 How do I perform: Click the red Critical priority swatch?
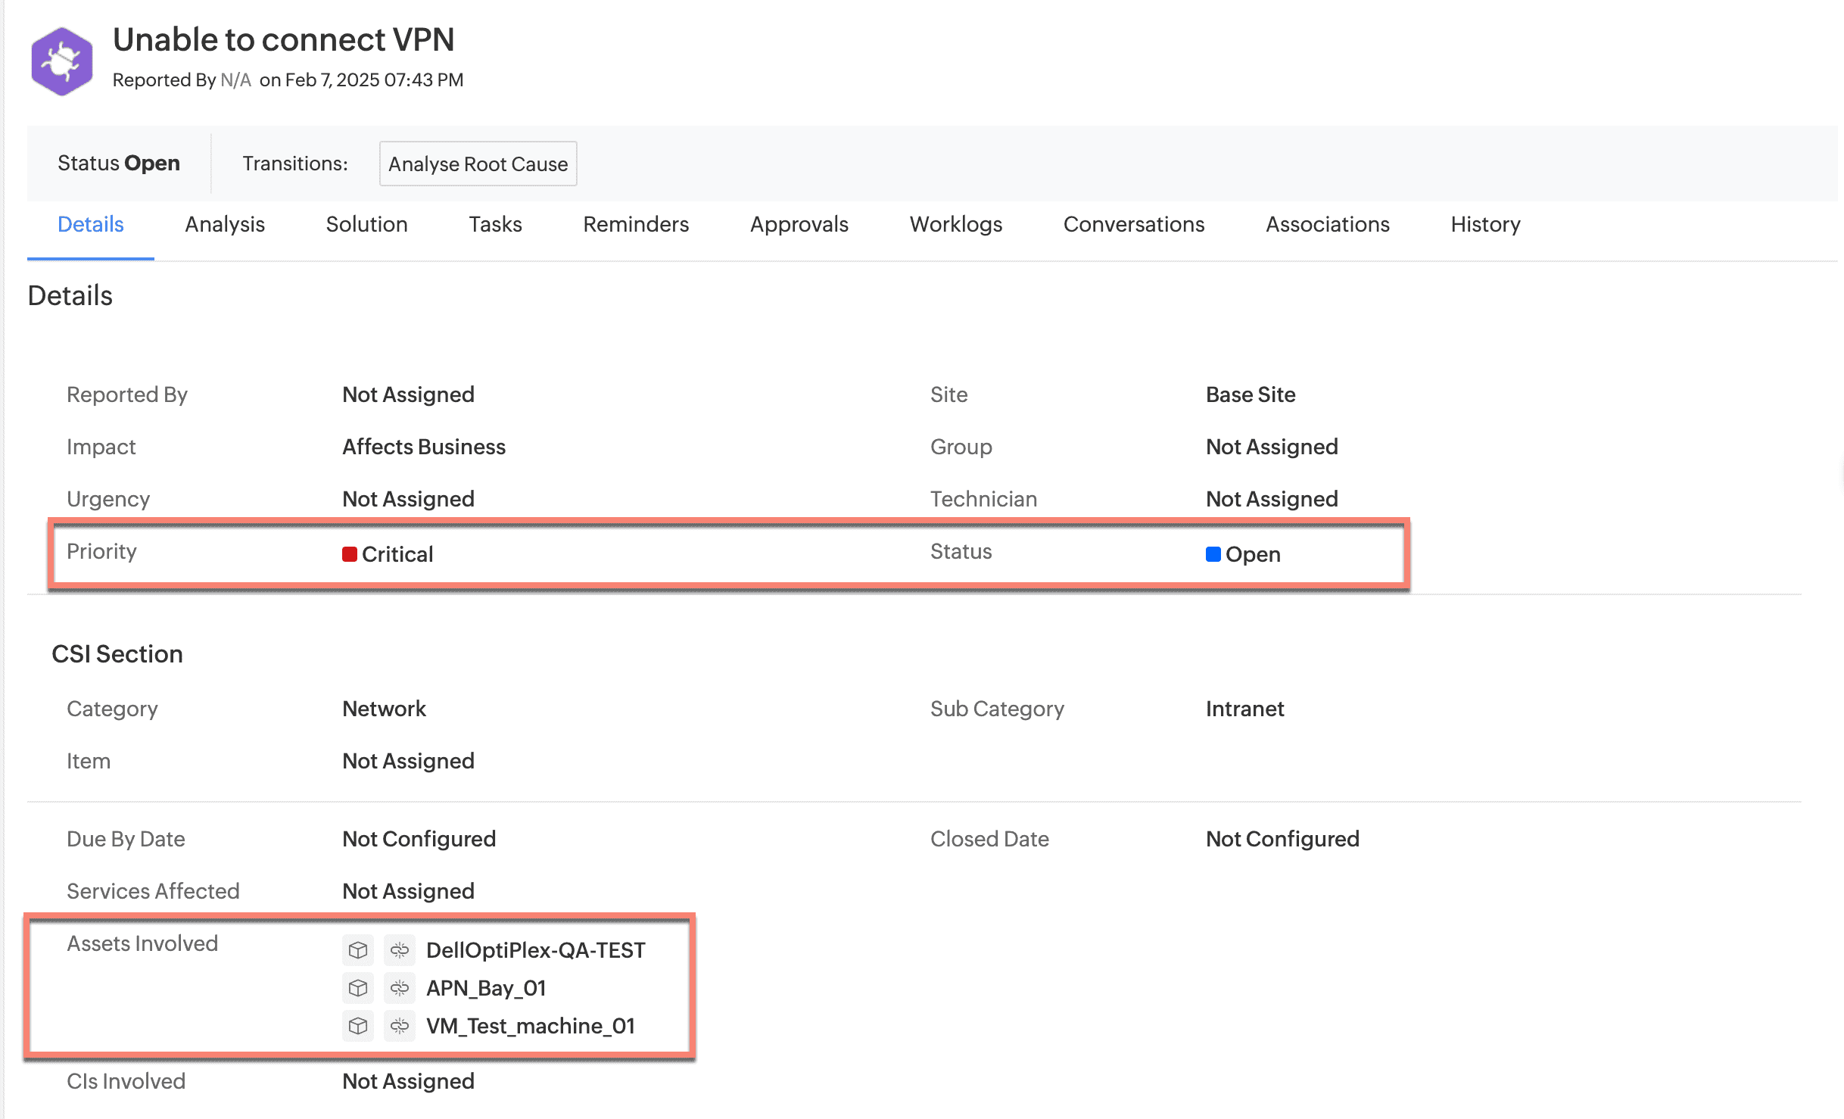(x=350, y=553)
